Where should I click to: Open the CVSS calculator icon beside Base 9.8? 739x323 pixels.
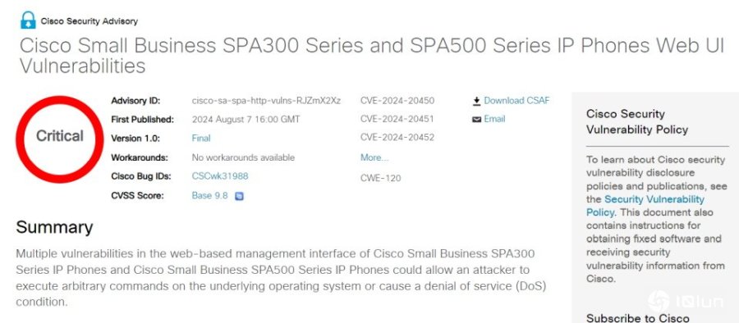click(239, 196)
